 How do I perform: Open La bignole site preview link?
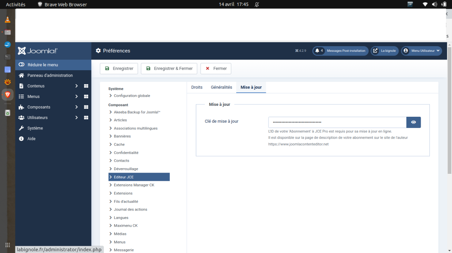(384, 51)
